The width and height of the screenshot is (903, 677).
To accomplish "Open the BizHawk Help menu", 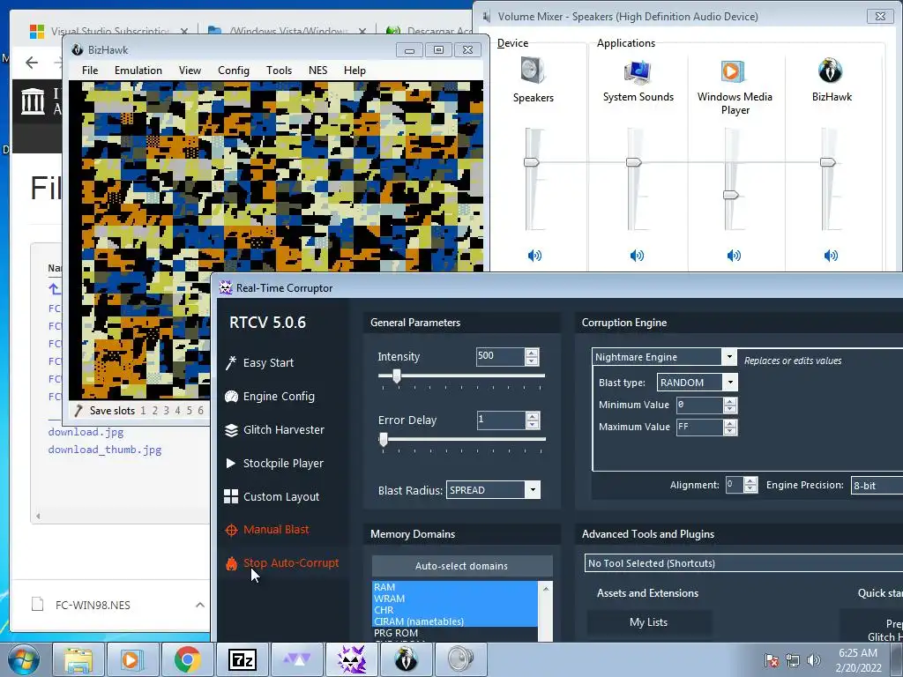I will point(354,71).
